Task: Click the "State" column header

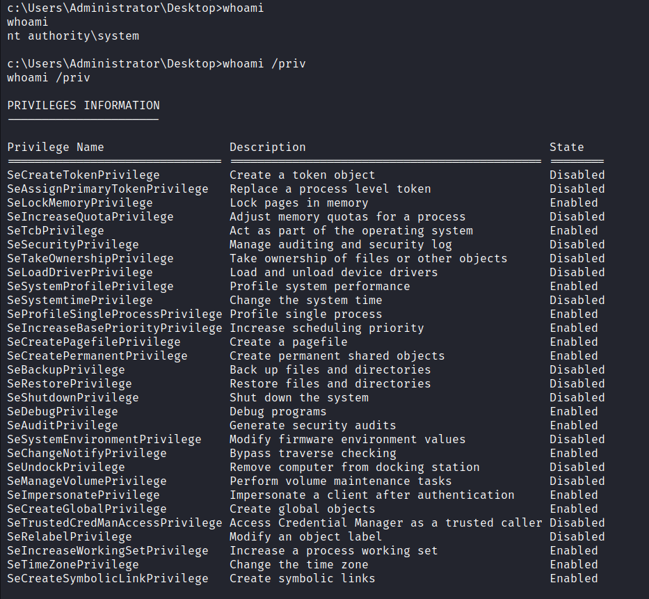Action: pos(567,147)
